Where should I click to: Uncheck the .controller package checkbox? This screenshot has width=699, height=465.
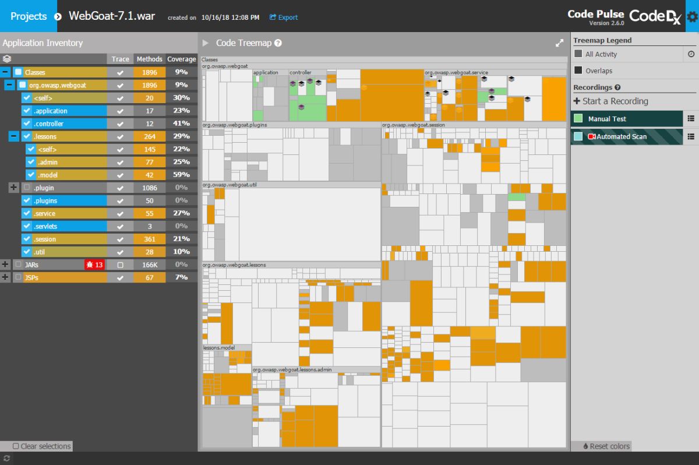pyautogui.click(x=26, y=124)
